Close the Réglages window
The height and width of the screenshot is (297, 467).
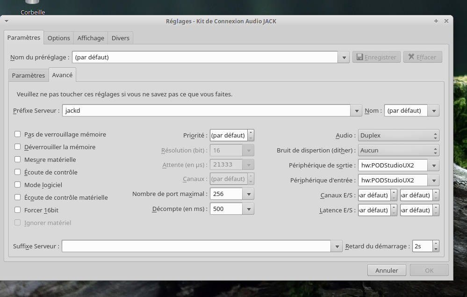[446, 21]
